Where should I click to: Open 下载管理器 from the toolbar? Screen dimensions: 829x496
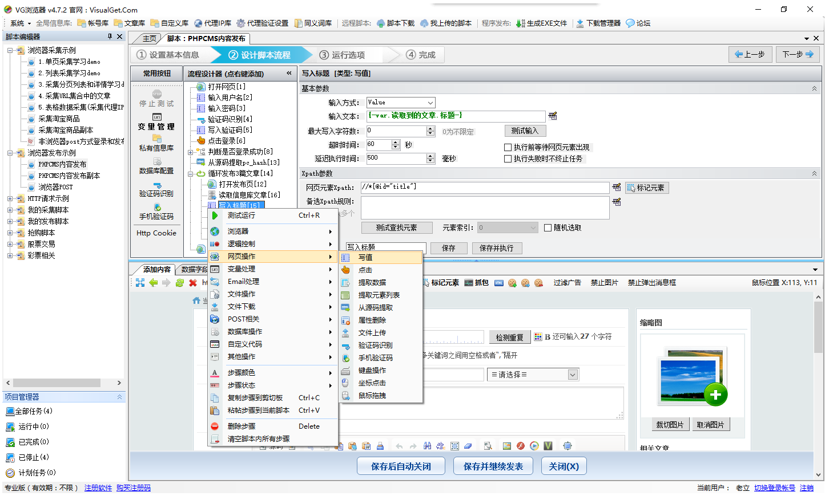[598, 23]
